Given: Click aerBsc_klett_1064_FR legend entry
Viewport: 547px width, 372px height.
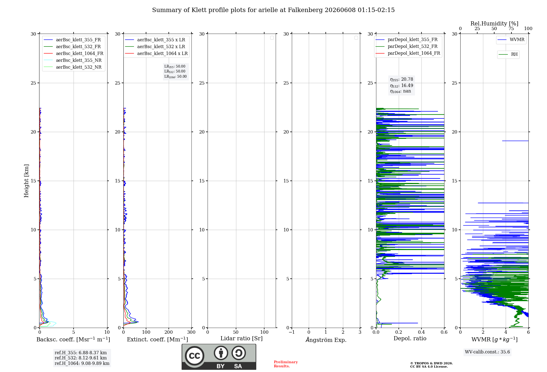Looking at the screenshot, I should click(x=74, y=53).
